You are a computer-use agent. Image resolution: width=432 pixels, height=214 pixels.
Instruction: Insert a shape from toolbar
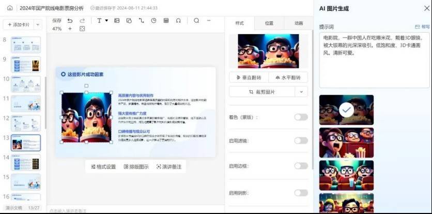click(129, 21)
